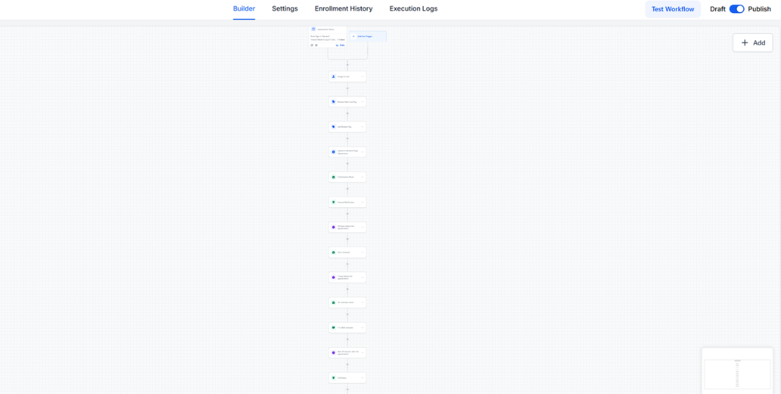Add a step below the Call Notes node
The width and height of the screenshot is (781, 394).
coord(347,390)
